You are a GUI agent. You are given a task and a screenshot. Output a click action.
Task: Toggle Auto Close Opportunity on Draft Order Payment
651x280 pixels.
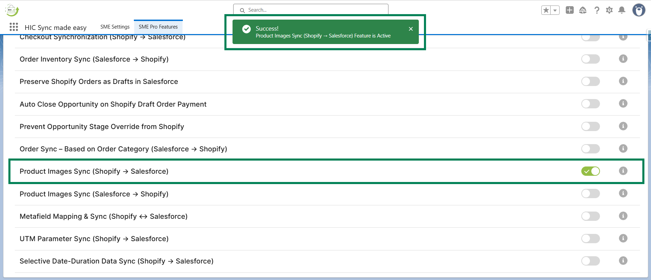tap(590, 104)
